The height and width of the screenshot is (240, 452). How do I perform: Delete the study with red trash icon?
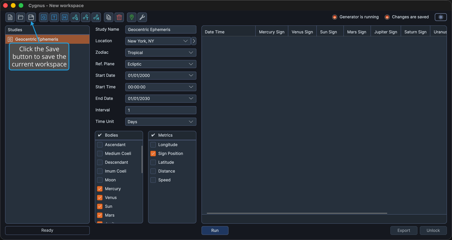(x=119, y=17)
